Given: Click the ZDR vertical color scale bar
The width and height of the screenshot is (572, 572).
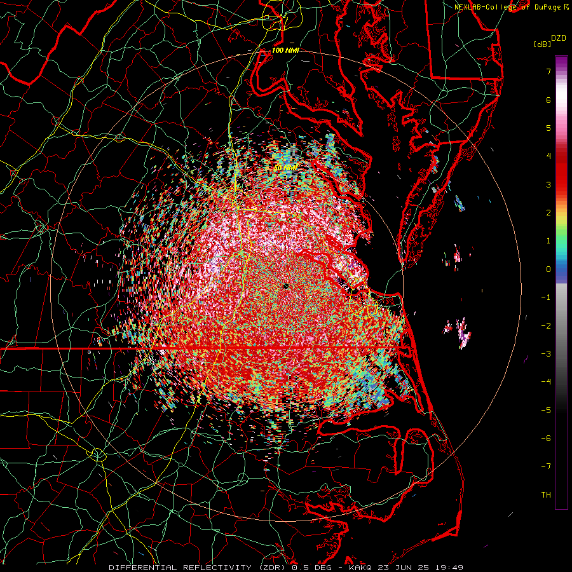Looking at the screenshot, I should pos(561,282).
